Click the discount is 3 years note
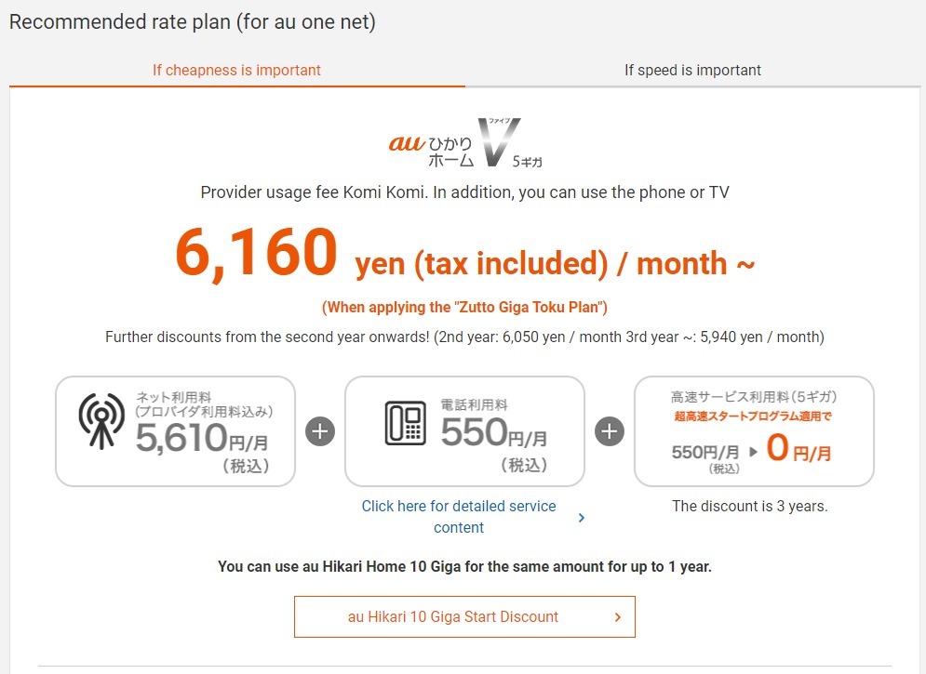The height and width of the screenshot is (674, 926). (750, 506)
